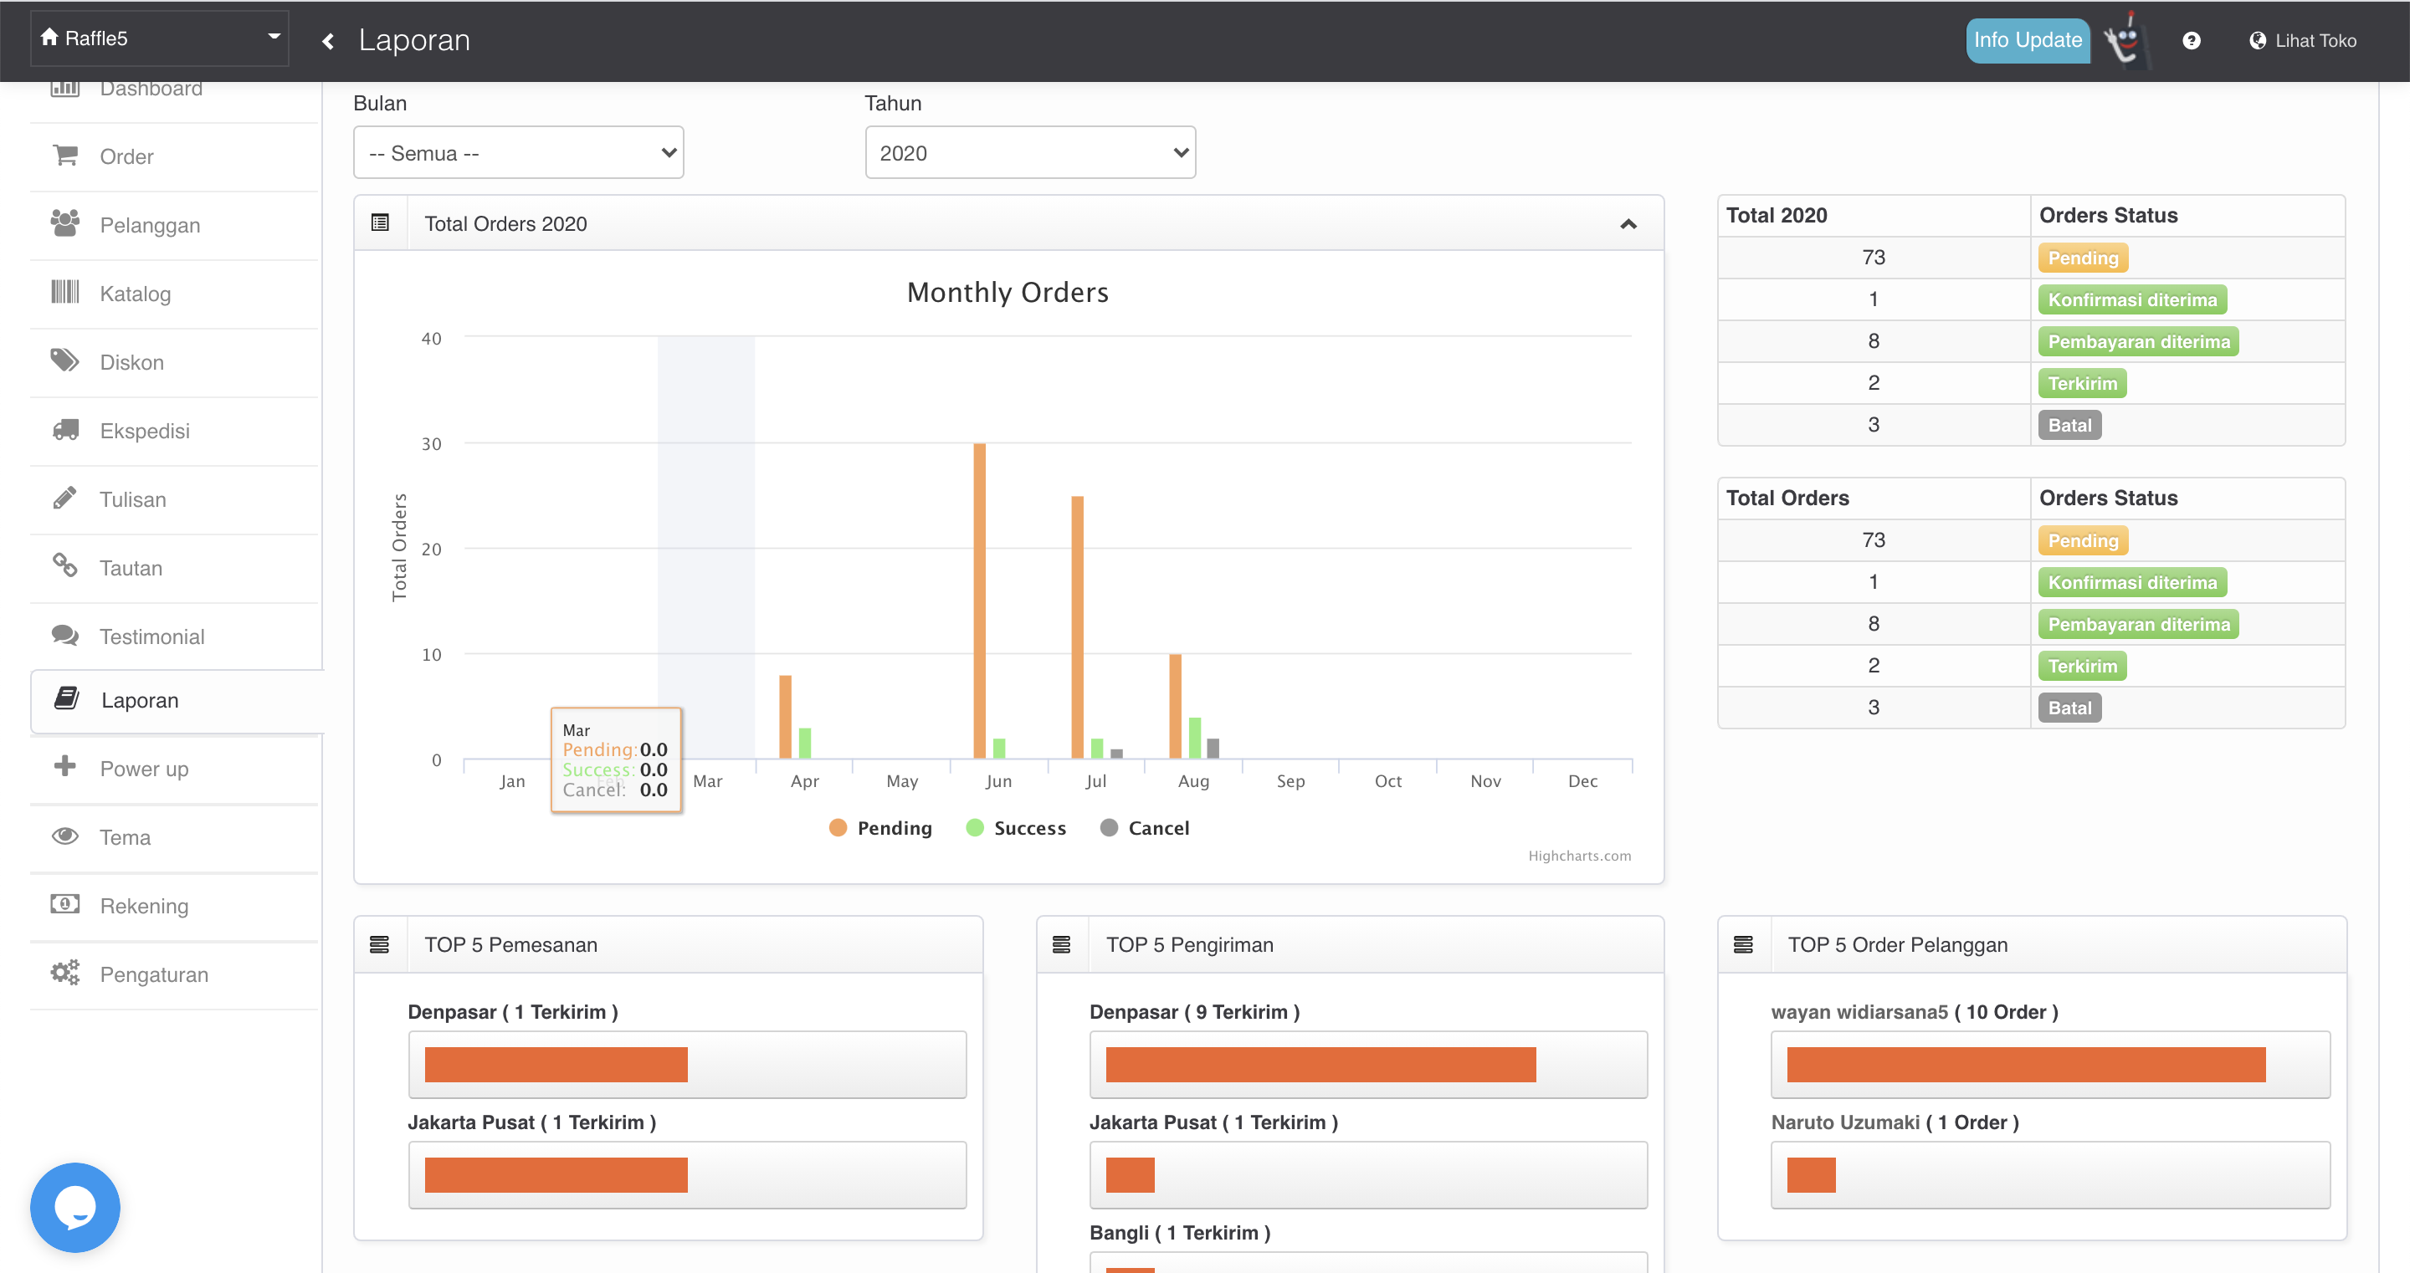Click the Order cart icon in sidebar
This screenshot has width=2410, height=1273.
64,156
